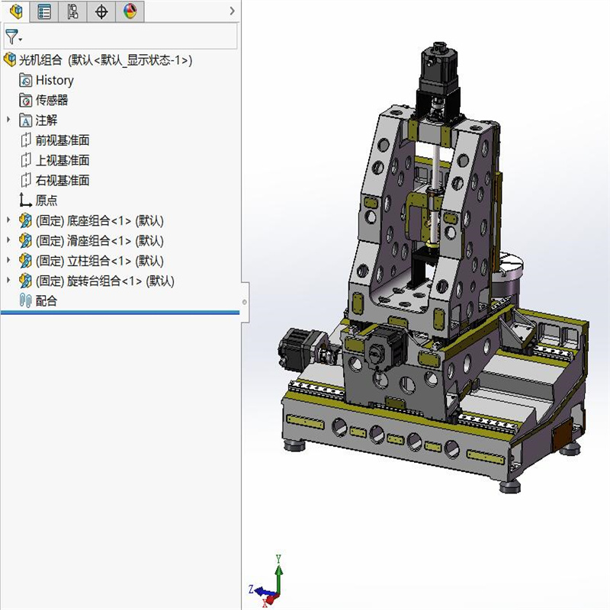Select the 光机组合 root assembly icon

10,60
